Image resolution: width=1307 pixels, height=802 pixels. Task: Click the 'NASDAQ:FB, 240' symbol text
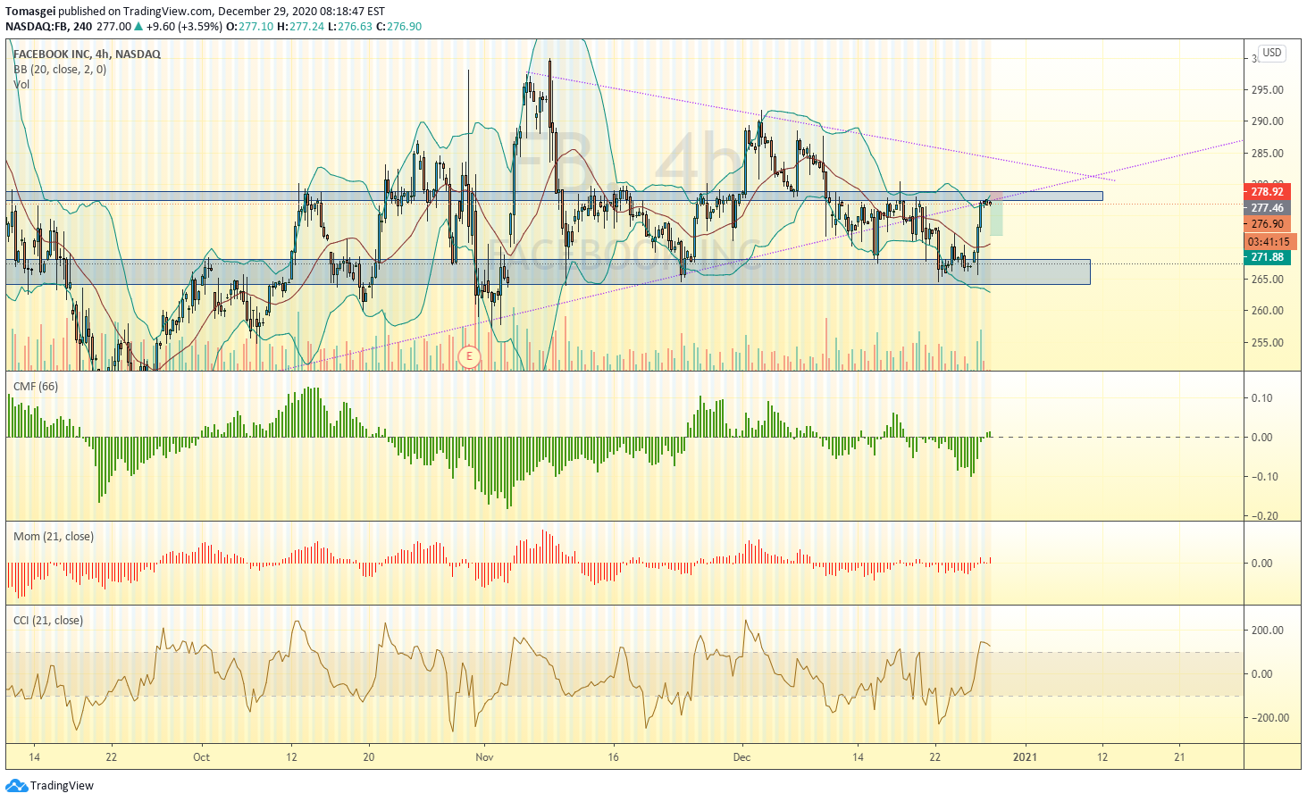point(48,27)
